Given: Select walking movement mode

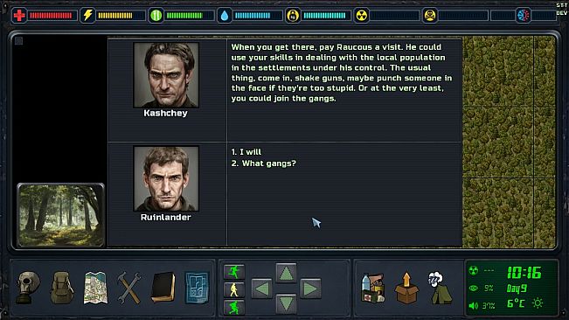Looking at the screenshot, I should tap(234, 290).
